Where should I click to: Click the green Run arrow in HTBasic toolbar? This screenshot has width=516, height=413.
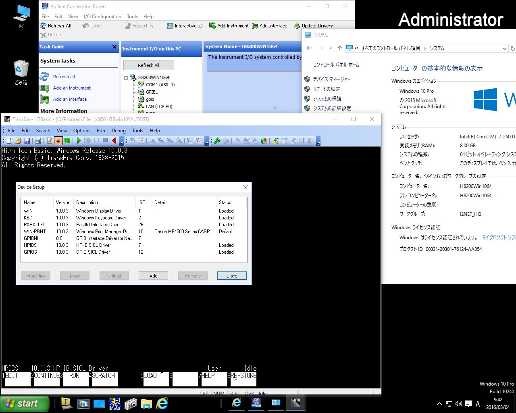tap(79, 141)
